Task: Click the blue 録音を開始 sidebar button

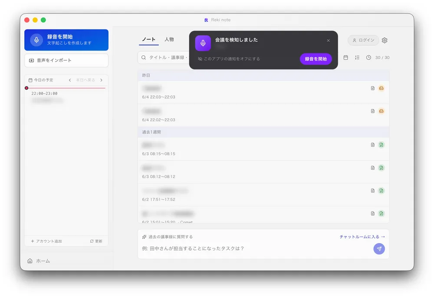Action: pos(66,40)
